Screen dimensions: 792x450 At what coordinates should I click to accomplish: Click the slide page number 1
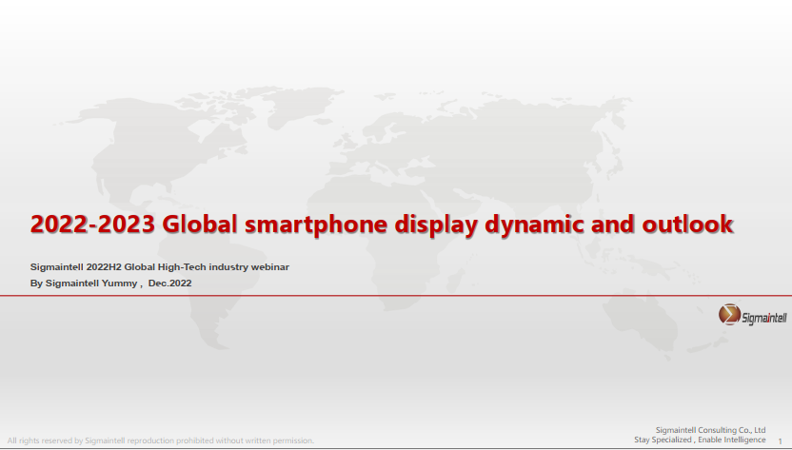click(780, 440)
